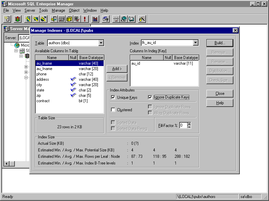Increase the Fill-Factor % spinner value
The width and height of the screenshot is (269, 201).
point(189,124)
